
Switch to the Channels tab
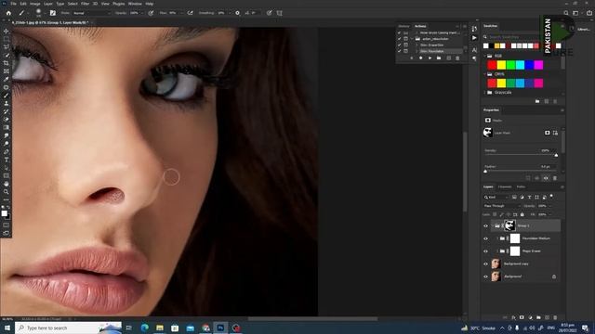(x=505, y=186)
